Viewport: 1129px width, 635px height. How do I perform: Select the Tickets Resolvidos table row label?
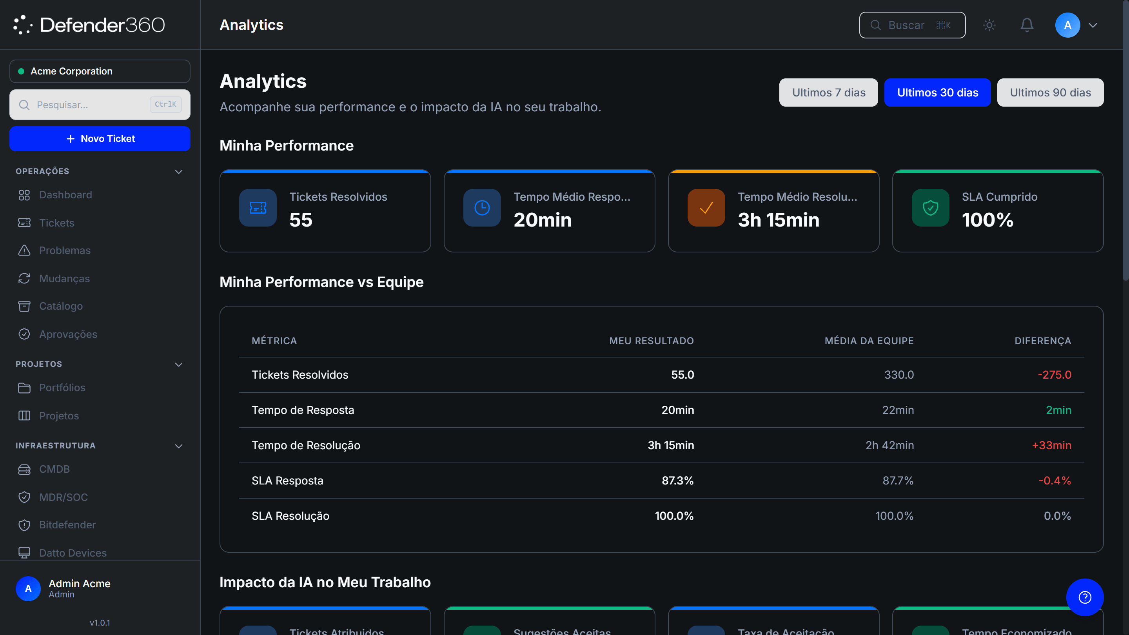point(300,375)
